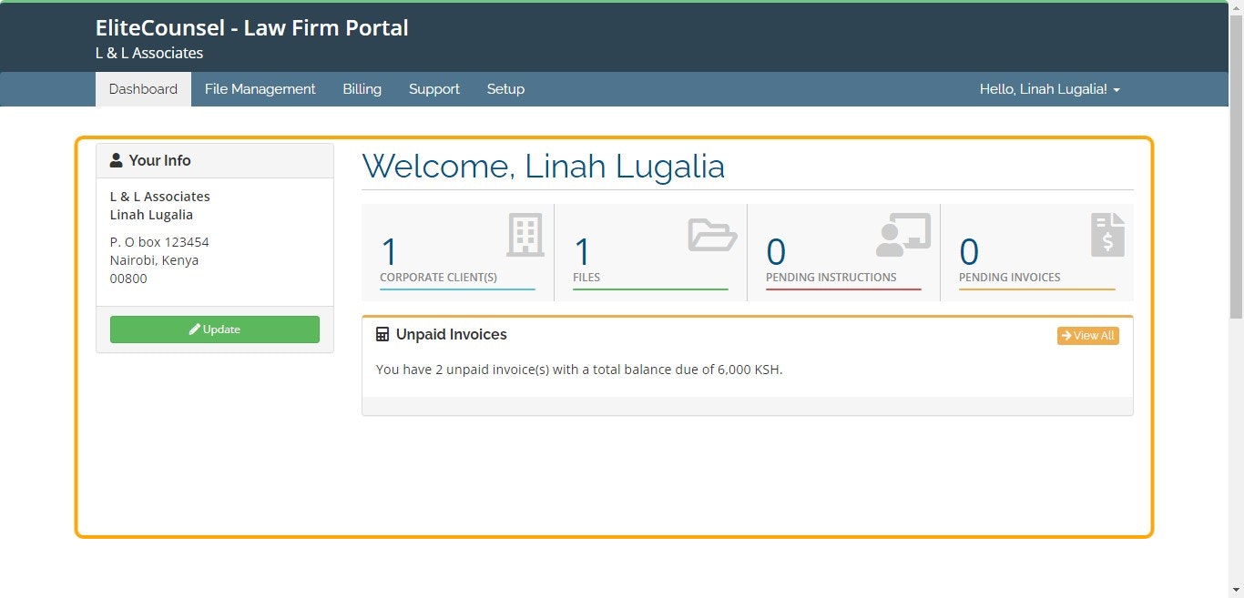Click the EliteCounsel - Law Firm Portal title
This screenshot has width=1244, height=598.
coord(252,28)
